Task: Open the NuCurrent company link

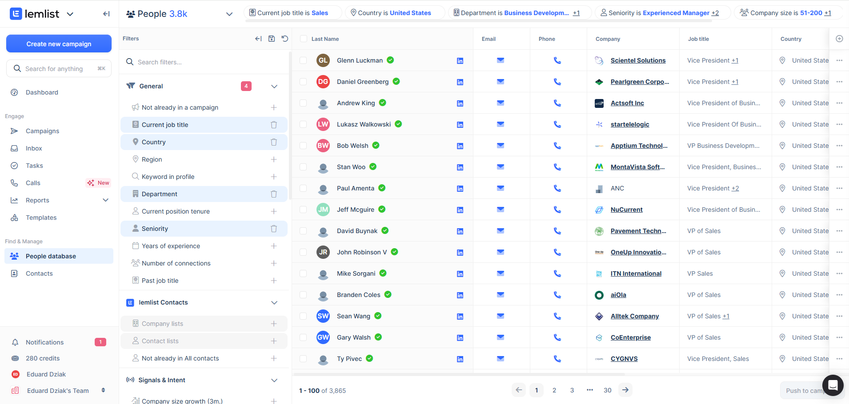Action: point(626,209)
